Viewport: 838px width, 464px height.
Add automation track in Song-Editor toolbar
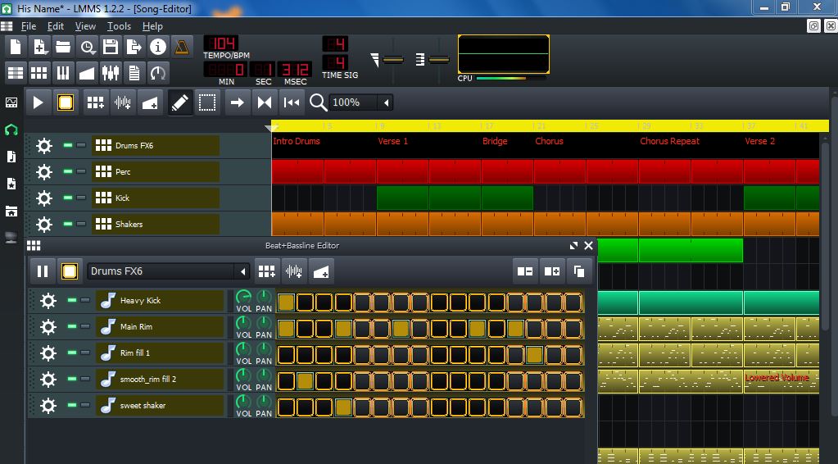click(x=150, y=102)
